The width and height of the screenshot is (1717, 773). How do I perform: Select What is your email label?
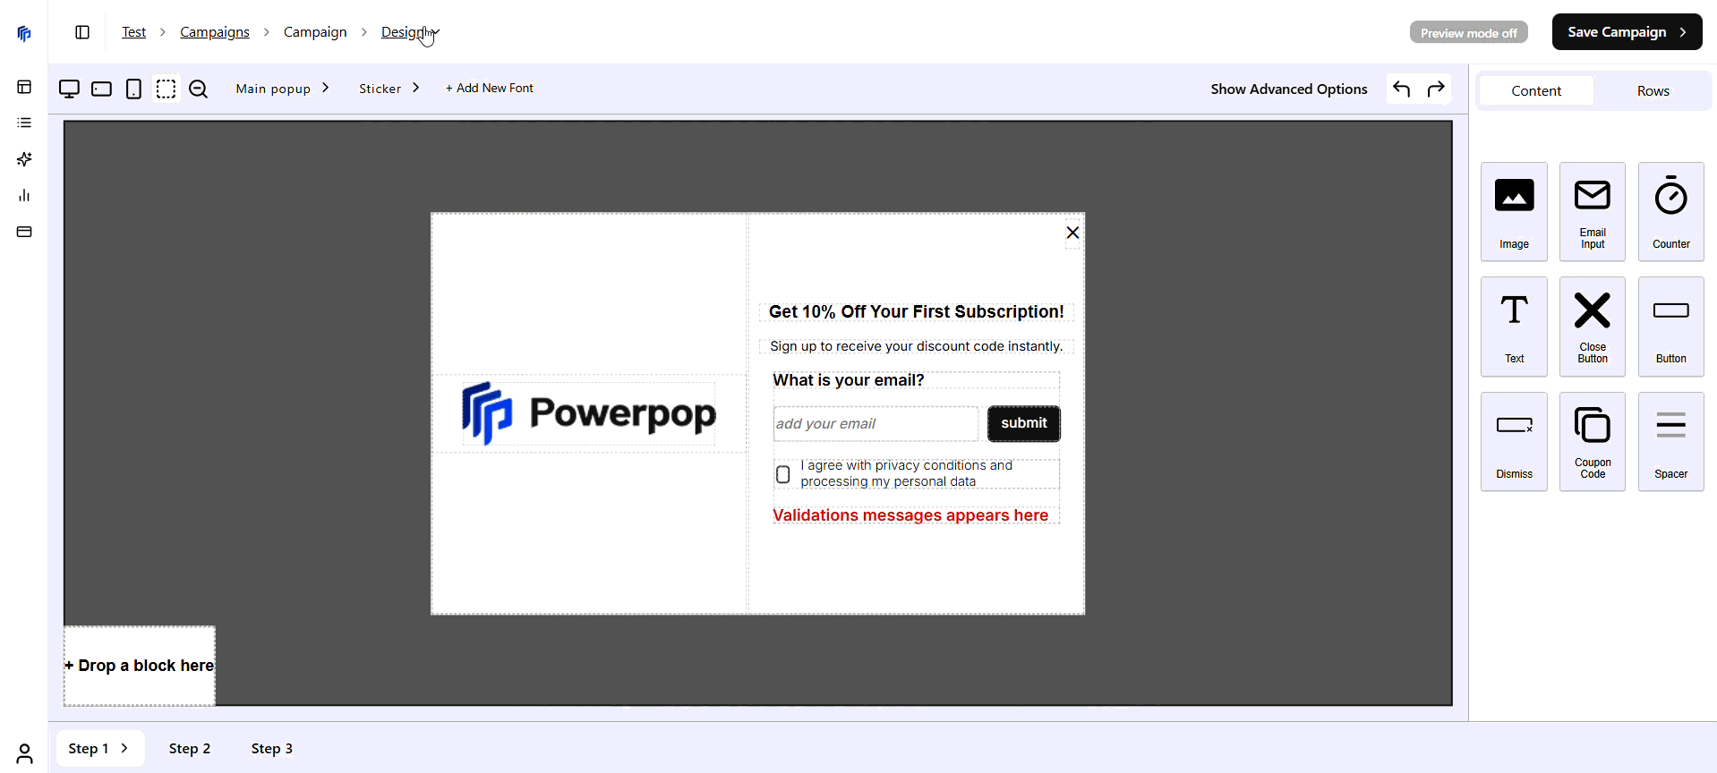tap(849, 380)
